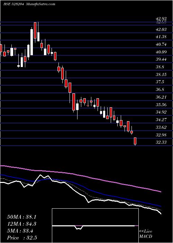Click the MunafaSutra.com watermark text
The width and height of the screenshot is (173, 243).
pyautogui.click(x=41, y=4)
